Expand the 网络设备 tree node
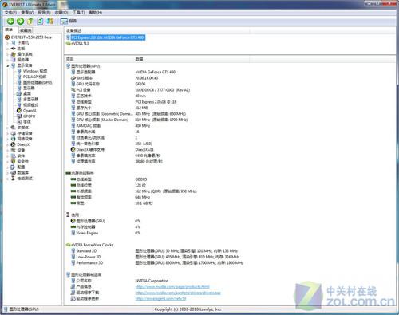The height and width of the screenshot is (315, 399). 7,139
